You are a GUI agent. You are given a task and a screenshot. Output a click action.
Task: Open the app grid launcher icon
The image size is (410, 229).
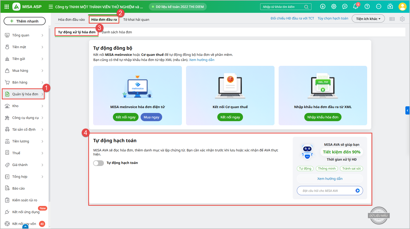point(7,7)
